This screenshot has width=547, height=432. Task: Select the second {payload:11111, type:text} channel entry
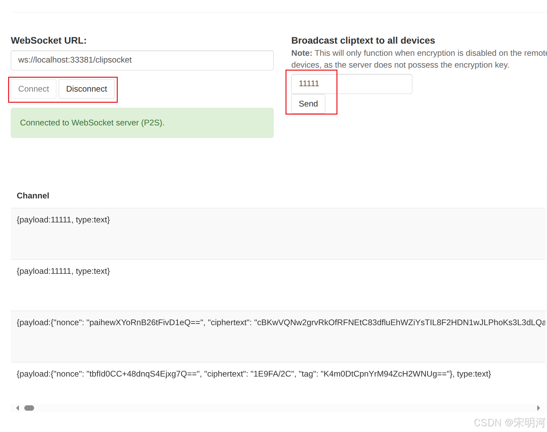pyautogui.click(x=63, y=271)
